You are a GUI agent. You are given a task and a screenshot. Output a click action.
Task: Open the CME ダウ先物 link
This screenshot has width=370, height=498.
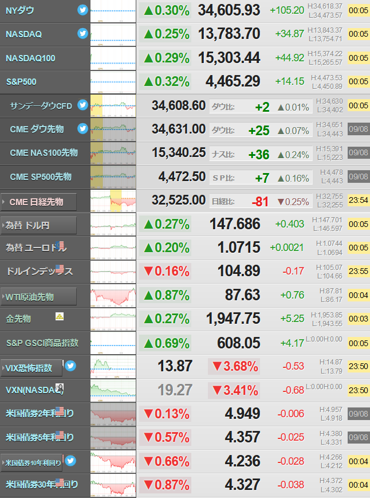[x=37, y=130]
